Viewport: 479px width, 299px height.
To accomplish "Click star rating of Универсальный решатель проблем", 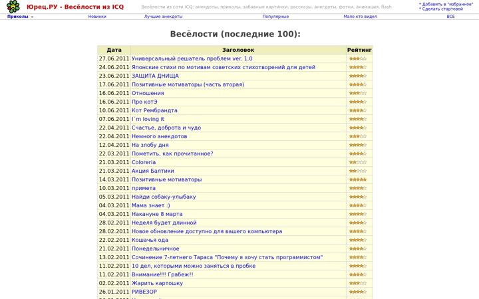I will pos(358,58).
